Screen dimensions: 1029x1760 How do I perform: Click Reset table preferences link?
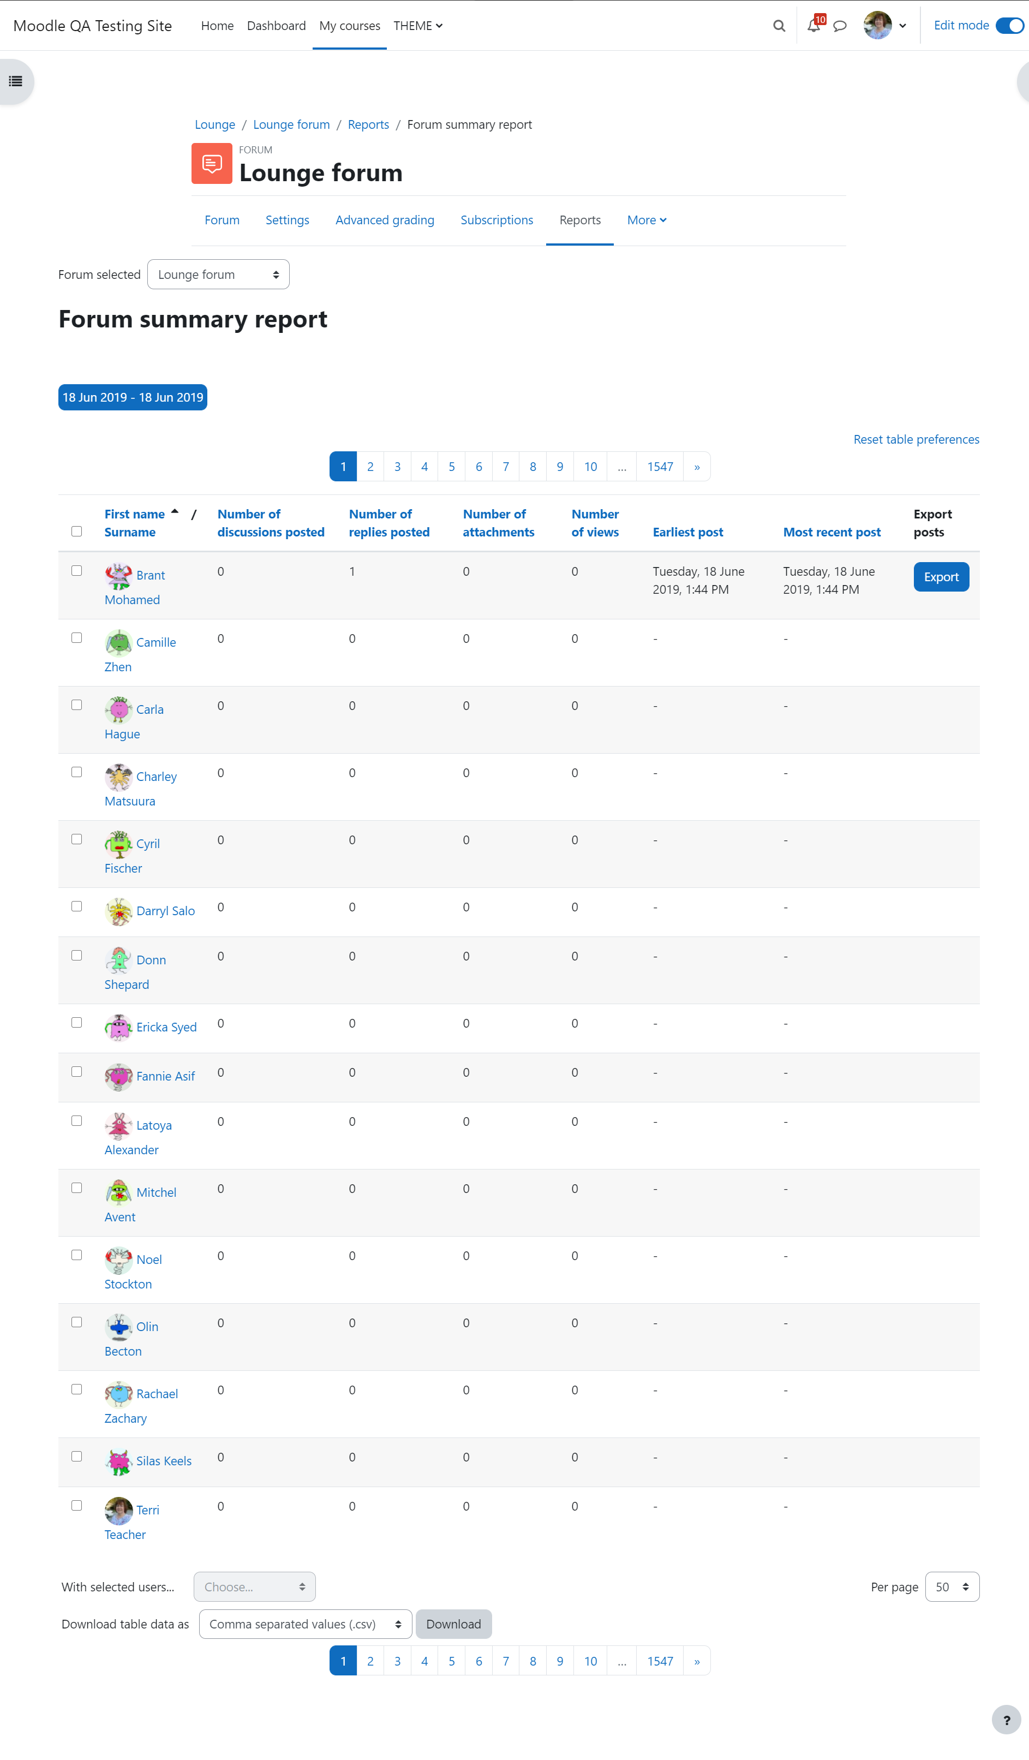(x=916, y=439)
